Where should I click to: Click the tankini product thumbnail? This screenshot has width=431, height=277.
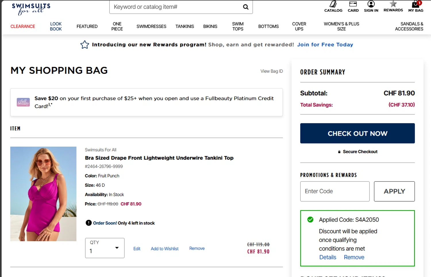pyautogui.click(x=43, y=194)
